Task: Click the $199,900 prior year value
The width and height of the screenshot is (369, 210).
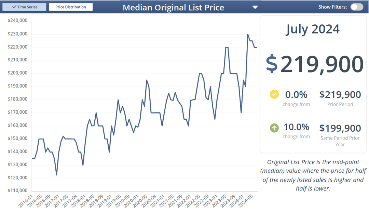Action: (340, 128)
